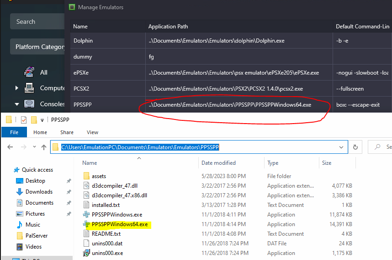Sort files by Type column
This screenshot has height=260, width=392.
pos(273,163)
